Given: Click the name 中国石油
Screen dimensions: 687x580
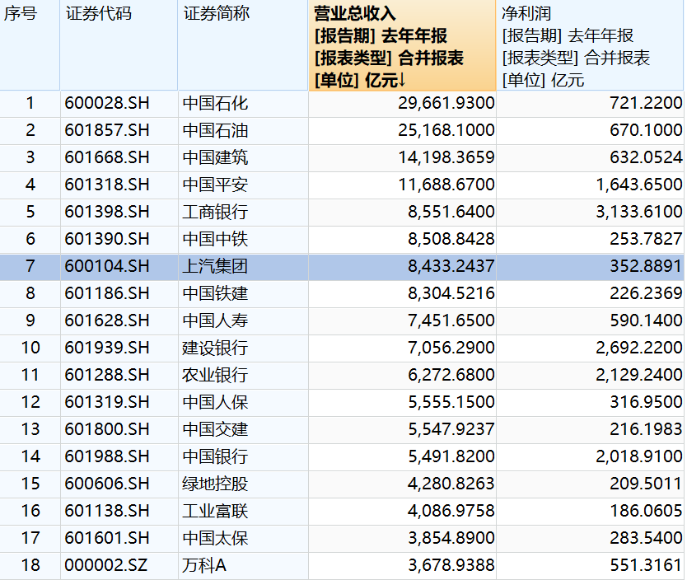Looking at the screenshot, I should 215,130.
